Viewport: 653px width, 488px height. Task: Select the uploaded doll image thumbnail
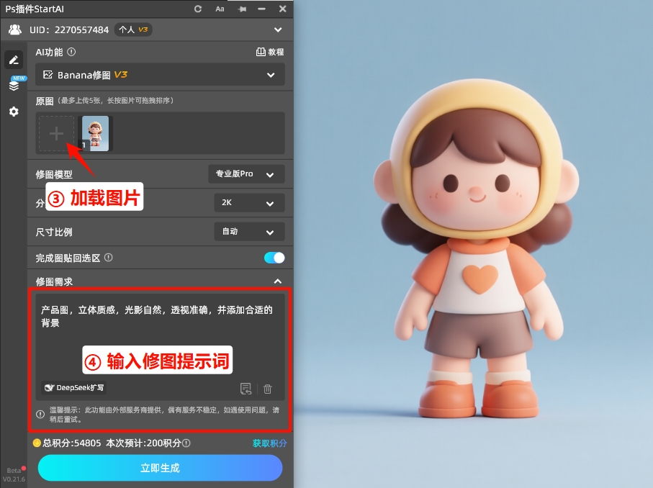pyautogui.click(x=95, y=133)
